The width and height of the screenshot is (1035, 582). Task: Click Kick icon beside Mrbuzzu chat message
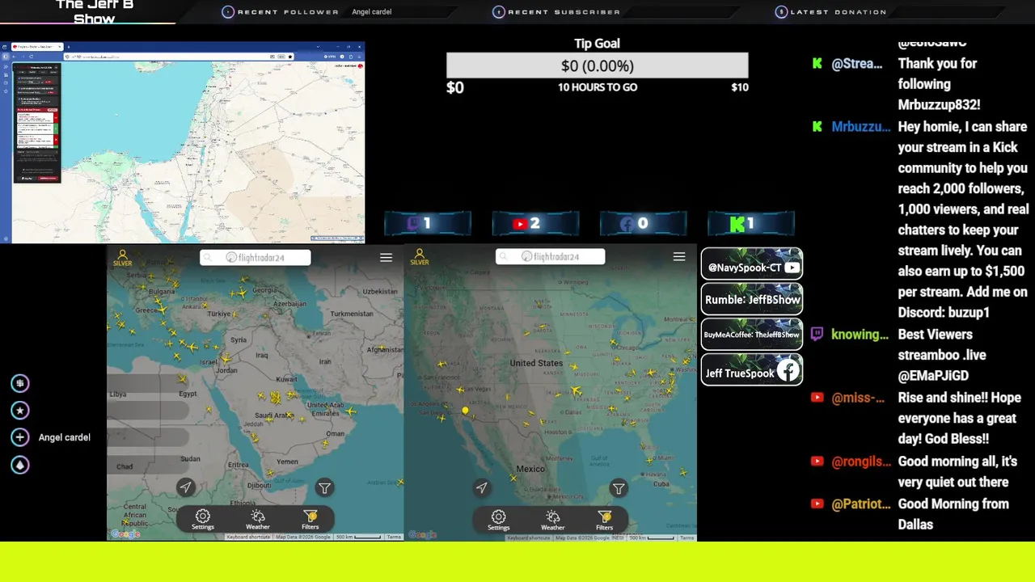coord(817,127)
